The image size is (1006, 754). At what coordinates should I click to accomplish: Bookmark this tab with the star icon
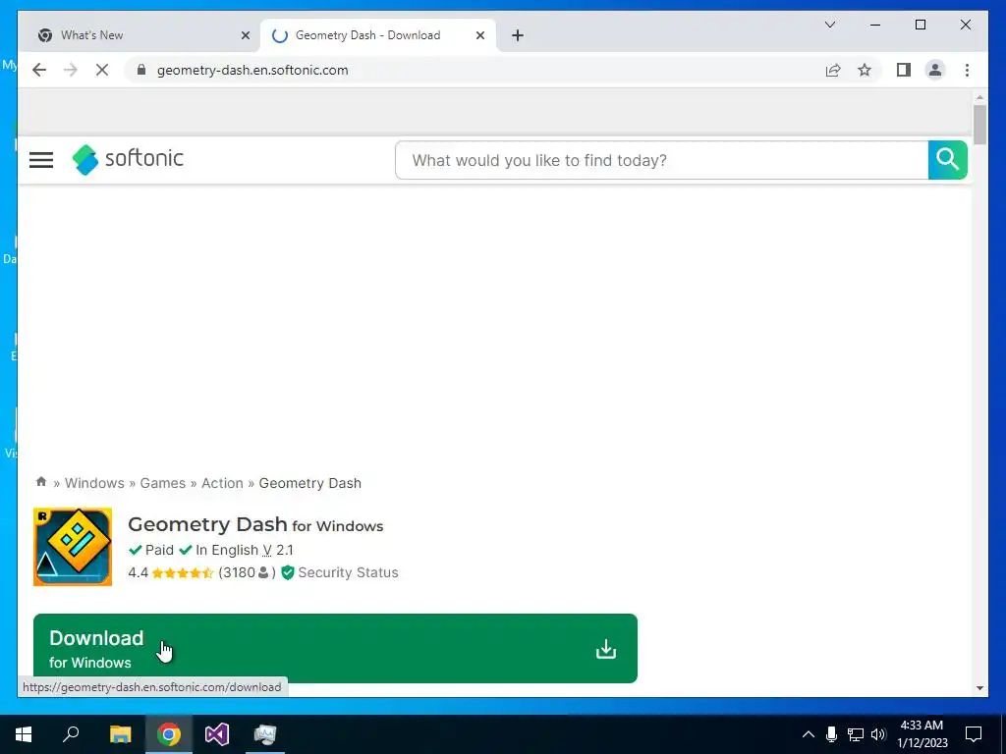pos(865,70)
